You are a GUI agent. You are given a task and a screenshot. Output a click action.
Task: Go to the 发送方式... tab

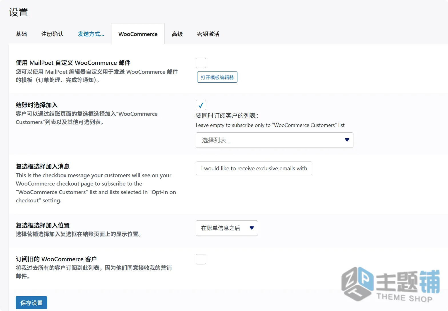91,34
